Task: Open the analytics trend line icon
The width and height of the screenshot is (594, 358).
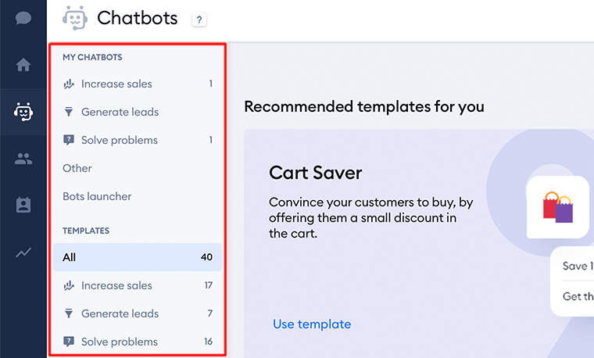Action: [x=23, y=252]
